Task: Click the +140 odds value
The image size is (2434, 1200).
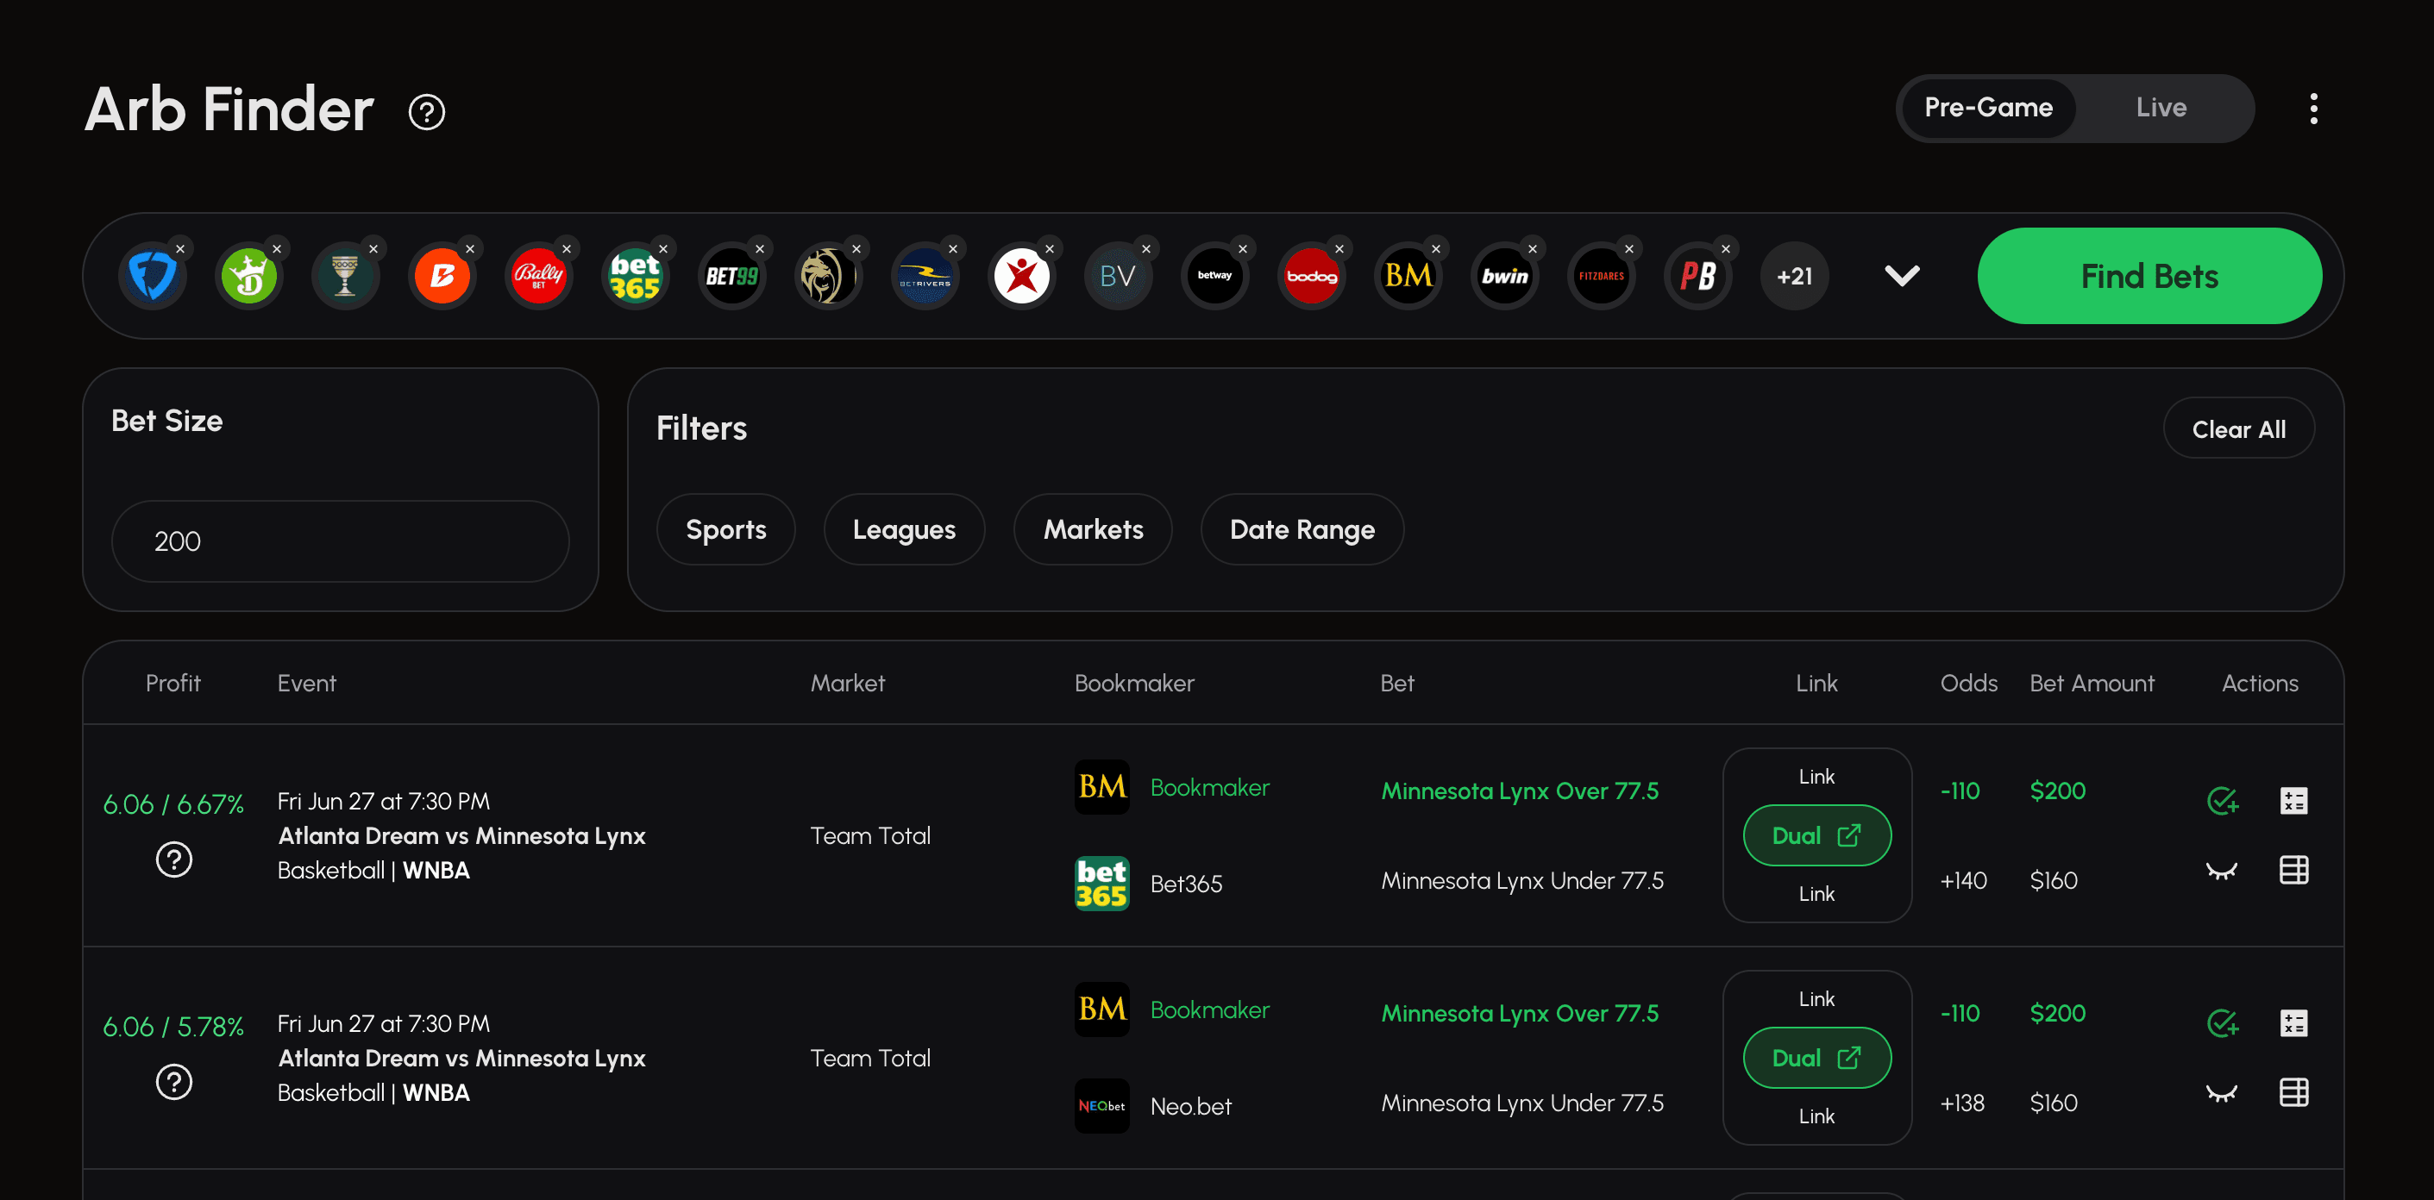Action: pos(1962,881)
